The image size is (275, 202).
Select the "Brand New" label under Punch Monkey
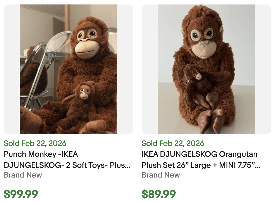pos(23,175)
